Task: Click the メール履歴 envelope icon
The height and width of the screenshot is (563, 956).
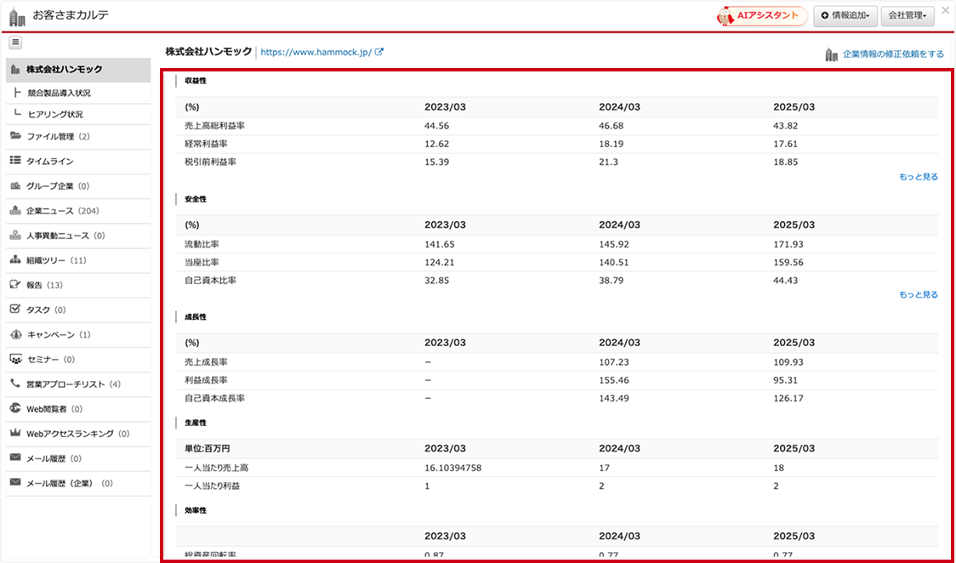Action: (x=15, y=458)
